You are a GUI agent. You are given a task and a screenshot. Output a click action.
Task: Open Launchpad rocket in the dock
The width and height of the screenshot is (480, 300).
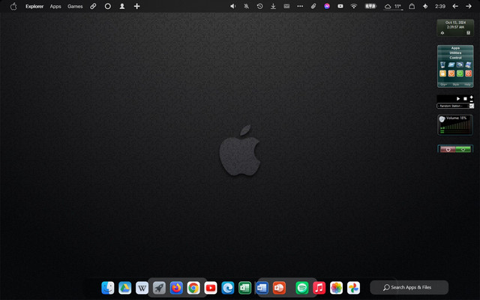click(x=159, y=288)
